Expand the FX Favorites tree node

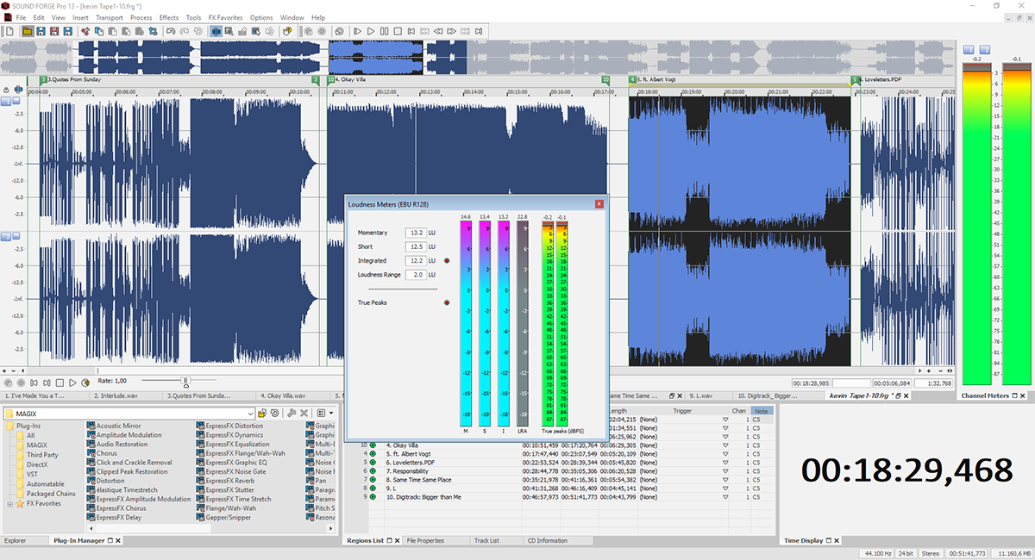tap(9, 503)
